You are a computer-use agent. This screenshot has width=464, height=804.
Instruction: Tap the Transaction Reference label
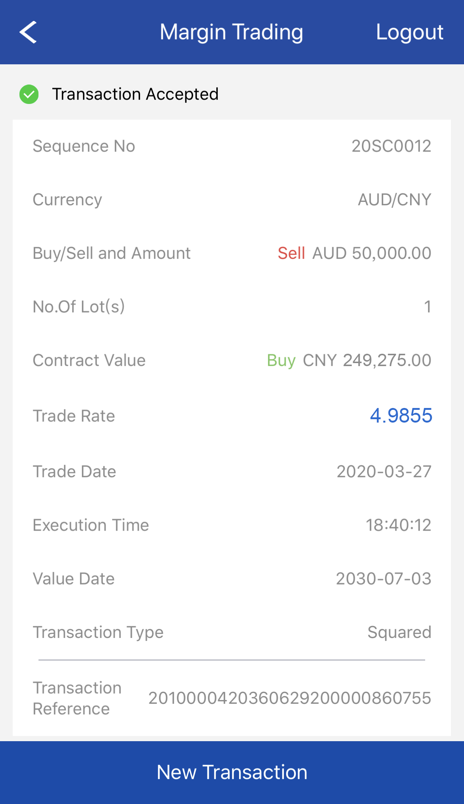(x=77, y=698)
